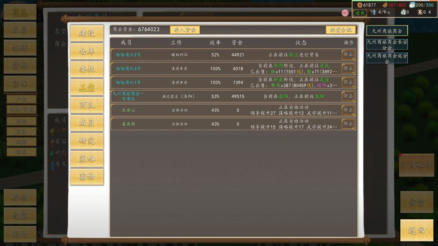The width and height of the screenshot is (438, 246).
Task: Click the supplies icon beside 200/200
Action: point(412,5)
